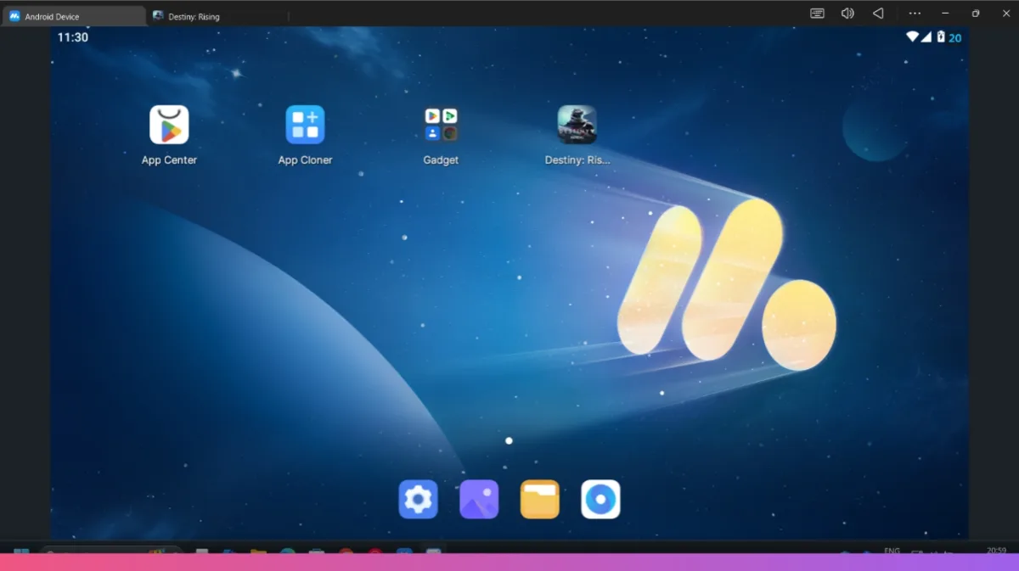The height and width of the screenshot is (571, 1019).
Task: Click the triangular back icon in title bar
Action: coord(878,14)
